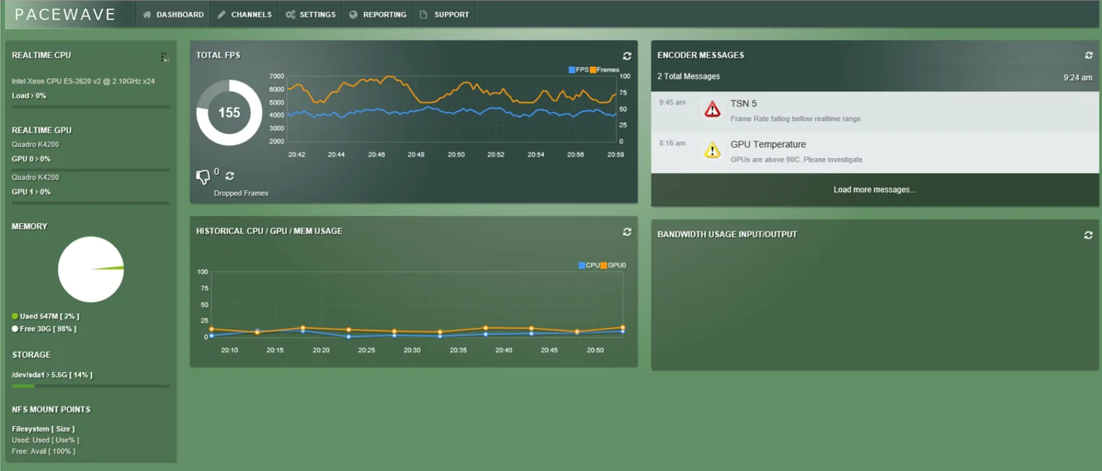Click the REALTIME CPU heading

[x=42, y=56]
